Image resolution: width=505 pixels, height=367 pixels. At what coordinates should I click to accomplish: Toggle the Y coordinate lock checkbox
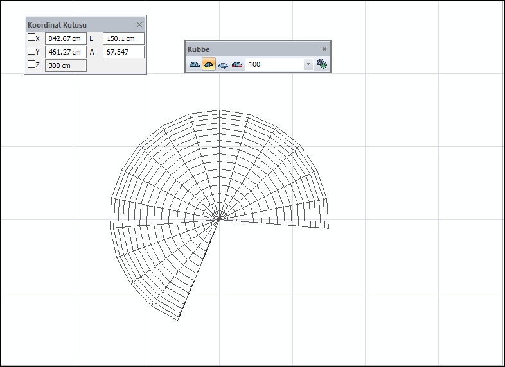(31, 51)
